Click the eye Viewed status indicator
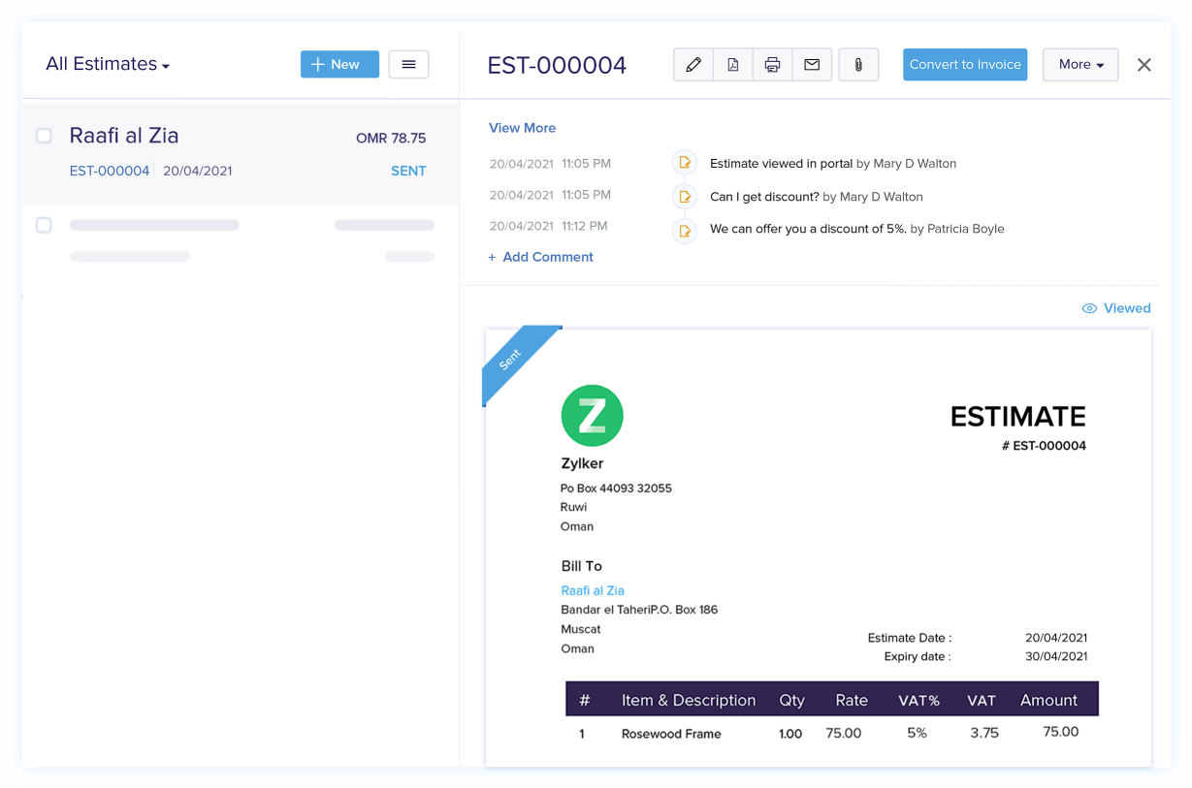This screenshot has height=788, width=1192. coord(1115,308)
